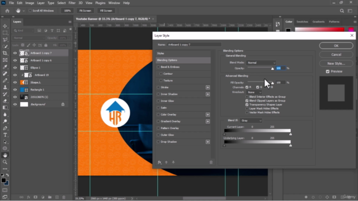Add another Stroke effect with plus icon
358x201 pixels.
point(208,87)
